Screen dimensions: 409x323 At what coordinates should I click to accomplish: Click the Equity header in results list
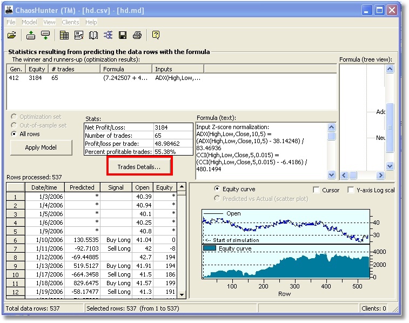(37, 69)
